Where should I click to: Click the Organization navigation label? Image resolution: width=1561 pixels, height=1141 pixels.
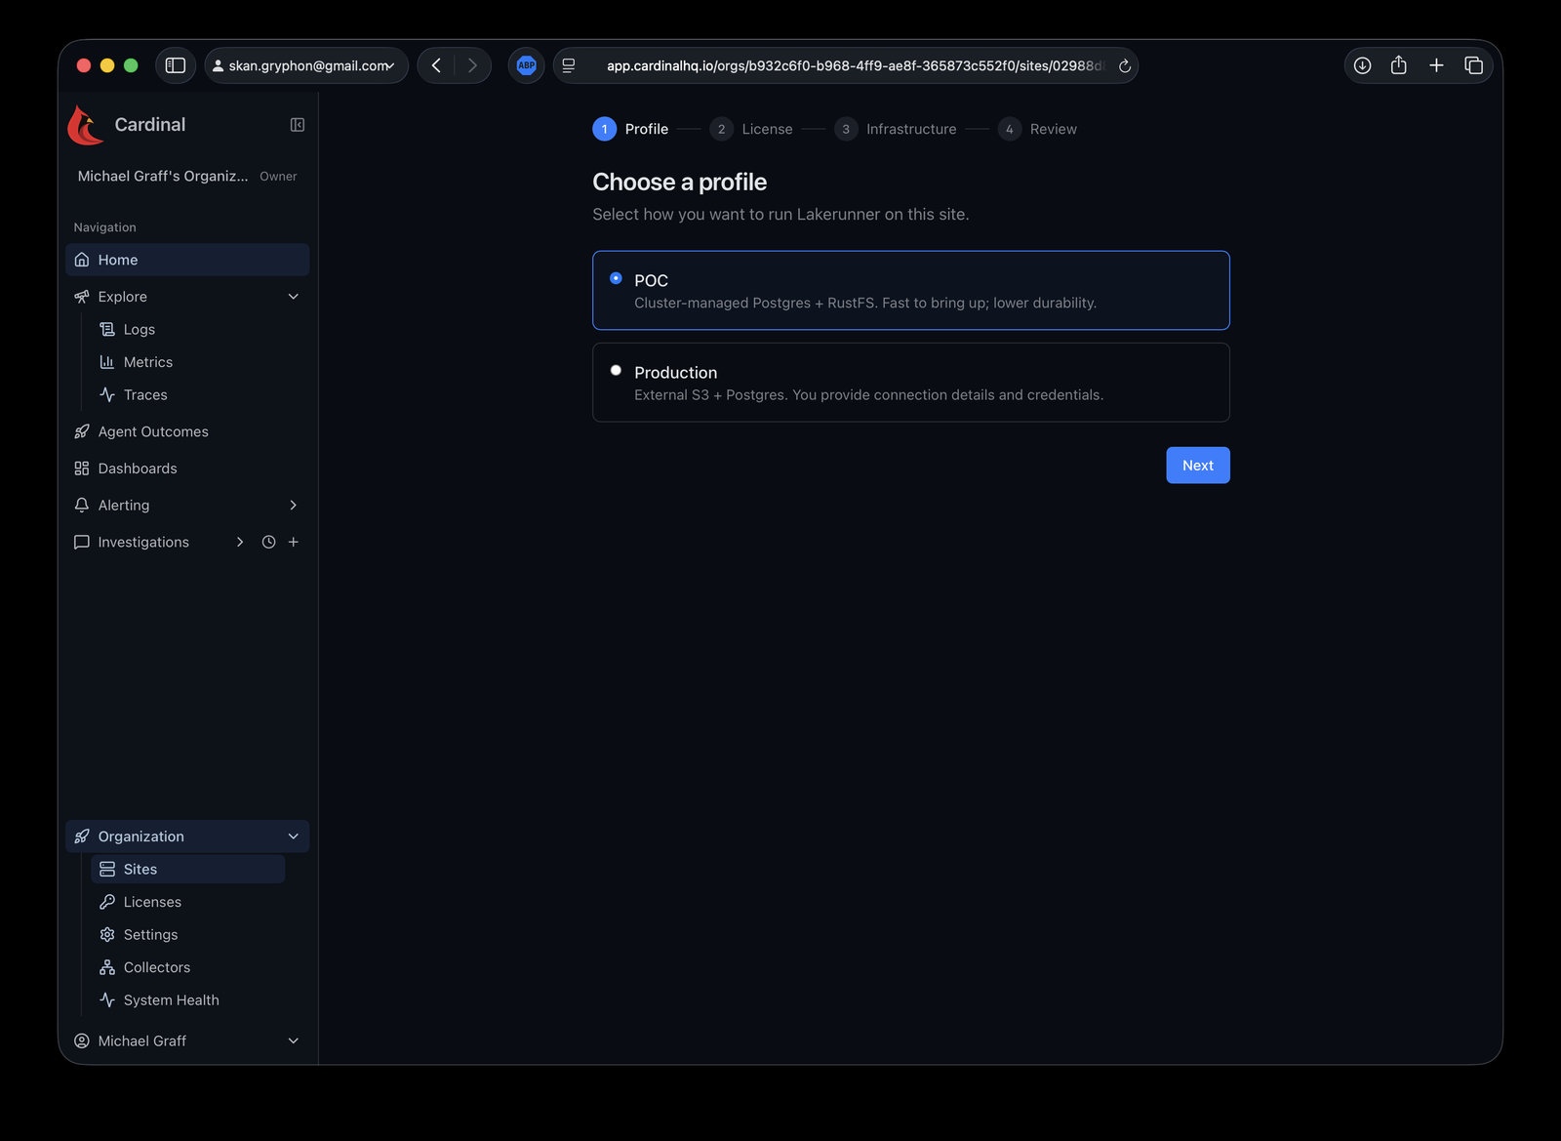pyautogui.click(x=141, y=836)
